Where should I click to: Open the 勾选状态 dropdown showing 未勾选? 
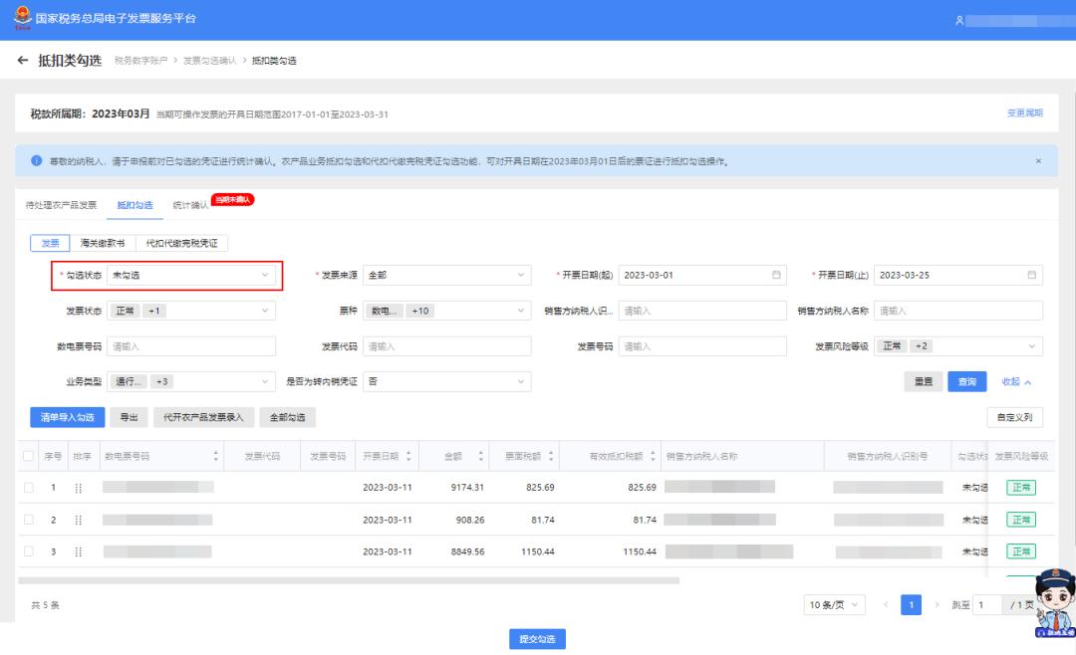pos(194,275)
